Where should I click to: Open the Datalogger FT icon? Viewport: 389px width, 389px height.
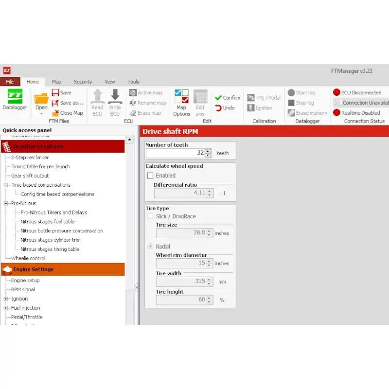[x=15, y=96]
